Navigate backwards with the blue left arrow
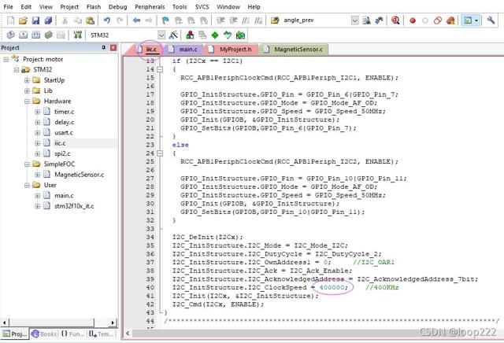 (x=136, y=20)
